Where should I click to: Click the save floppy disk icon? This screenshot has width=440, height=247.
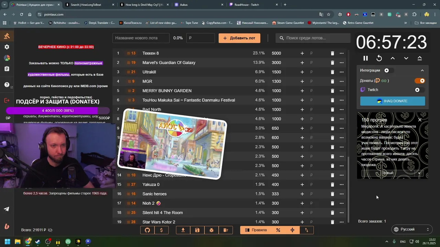(197, 230)
